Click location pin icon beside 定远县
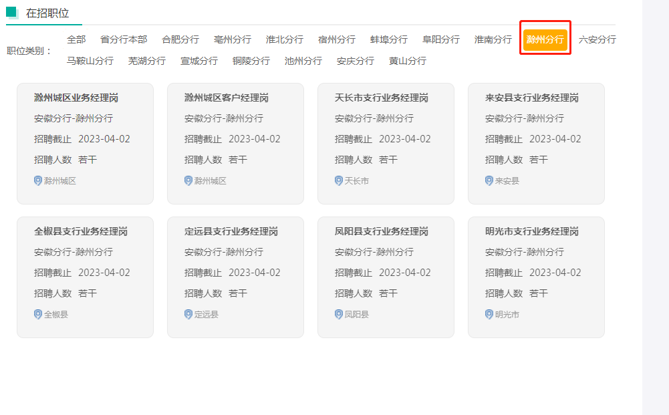This screenshot has height=415, width=669. pos(188,314)
